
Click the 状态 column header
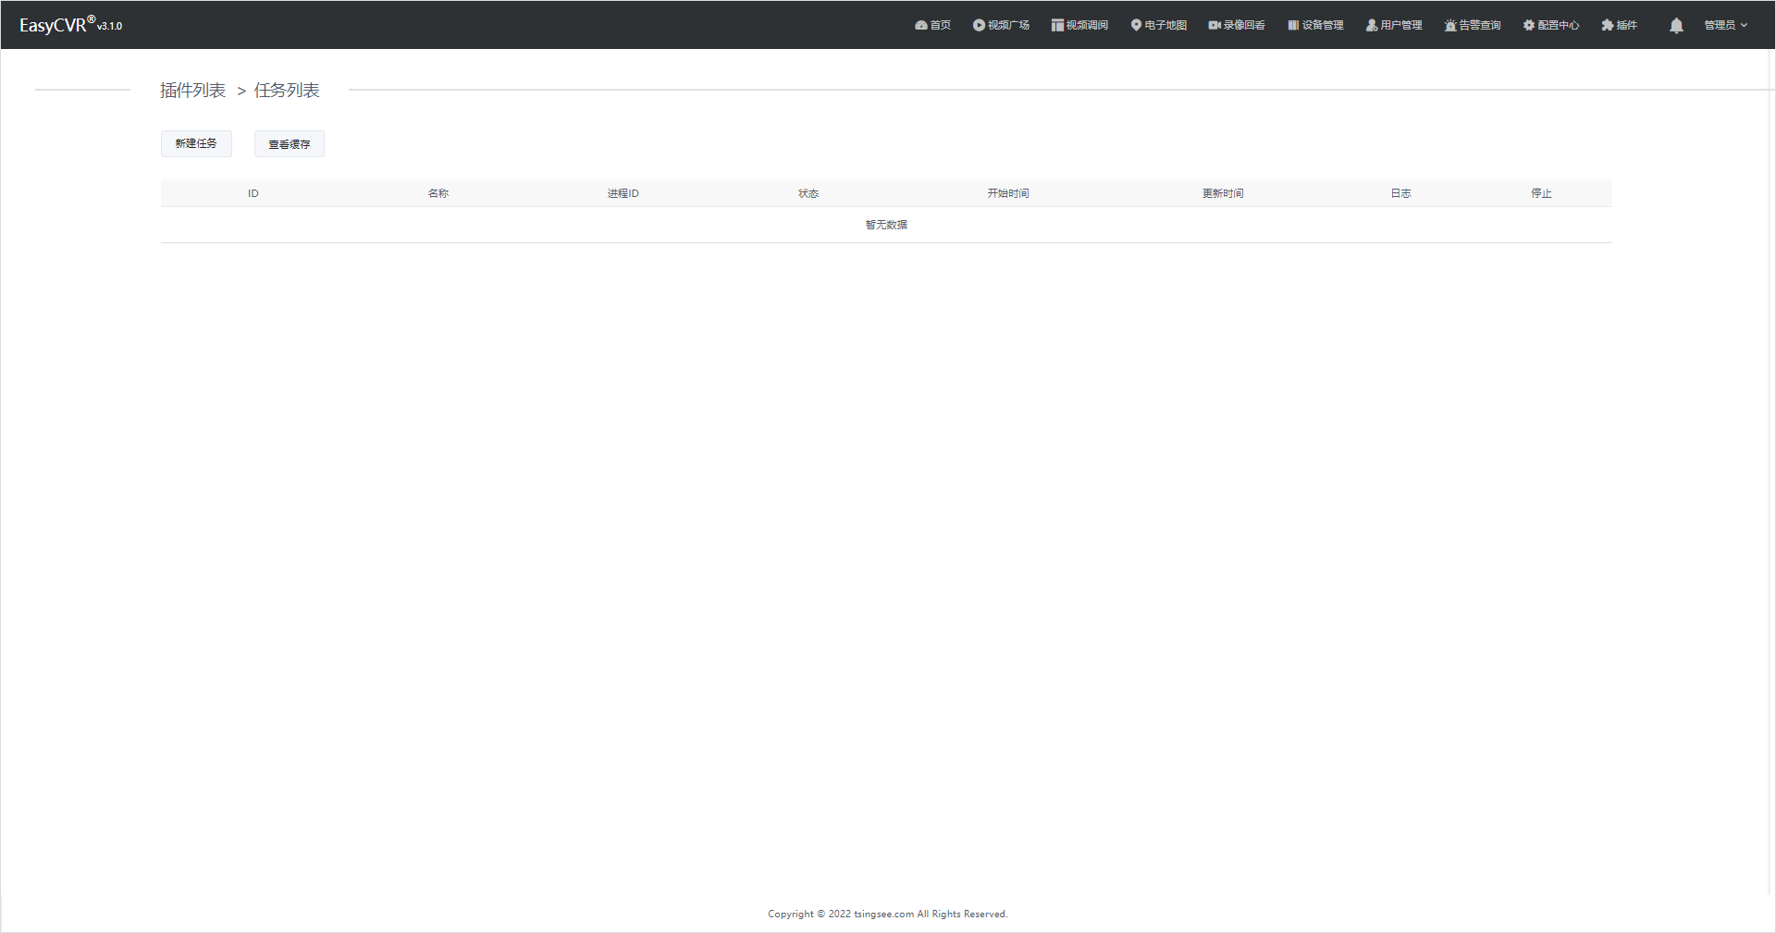[808, 193]
